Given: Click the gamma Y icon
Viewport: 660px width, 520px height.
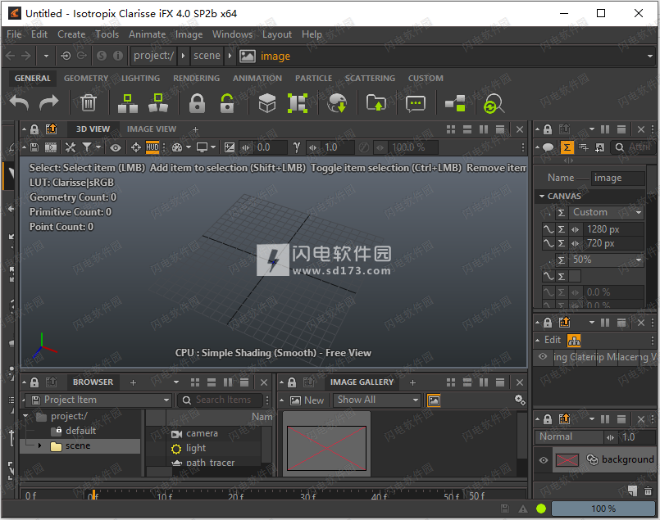Looking at the screenshot, I should [x=297, y=147].
